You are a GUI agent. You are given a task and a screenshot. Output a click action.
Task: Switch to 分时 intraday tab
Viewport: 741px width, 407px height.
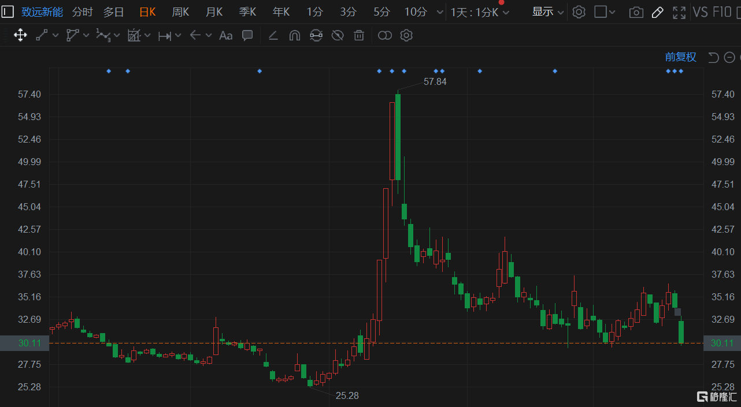(82, 12)
